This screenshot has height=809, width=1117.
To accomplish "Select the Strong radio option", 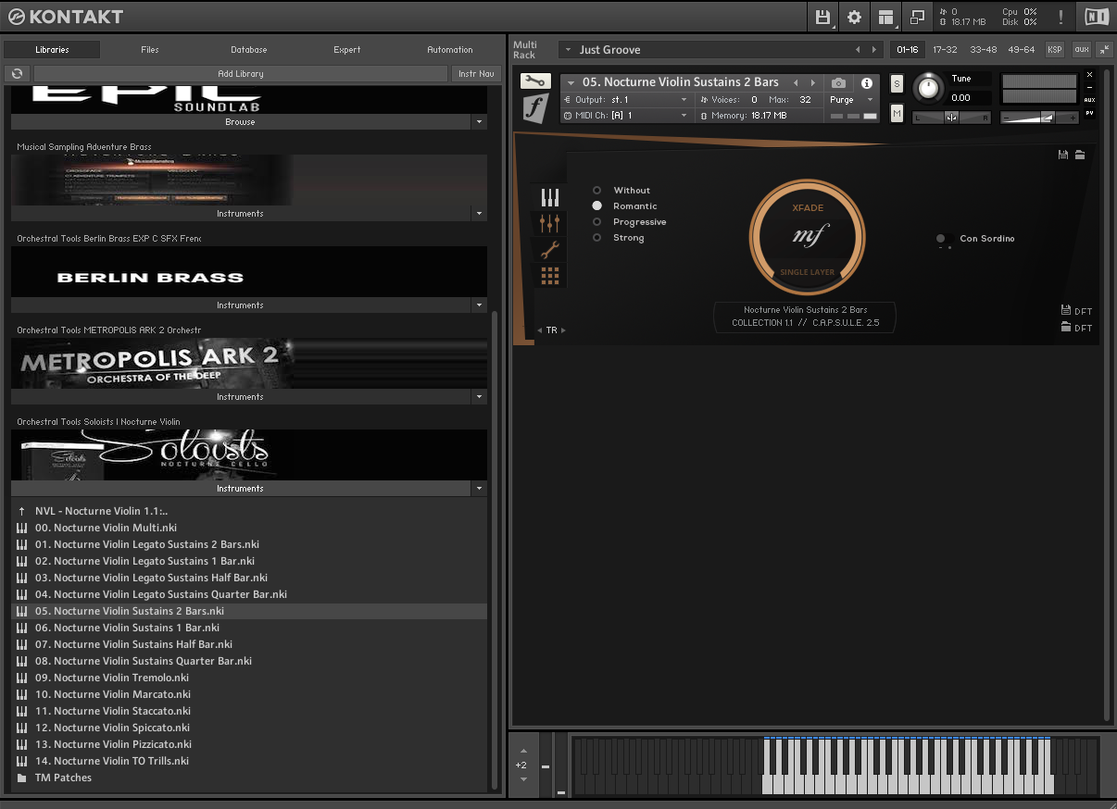I will 597,238.
